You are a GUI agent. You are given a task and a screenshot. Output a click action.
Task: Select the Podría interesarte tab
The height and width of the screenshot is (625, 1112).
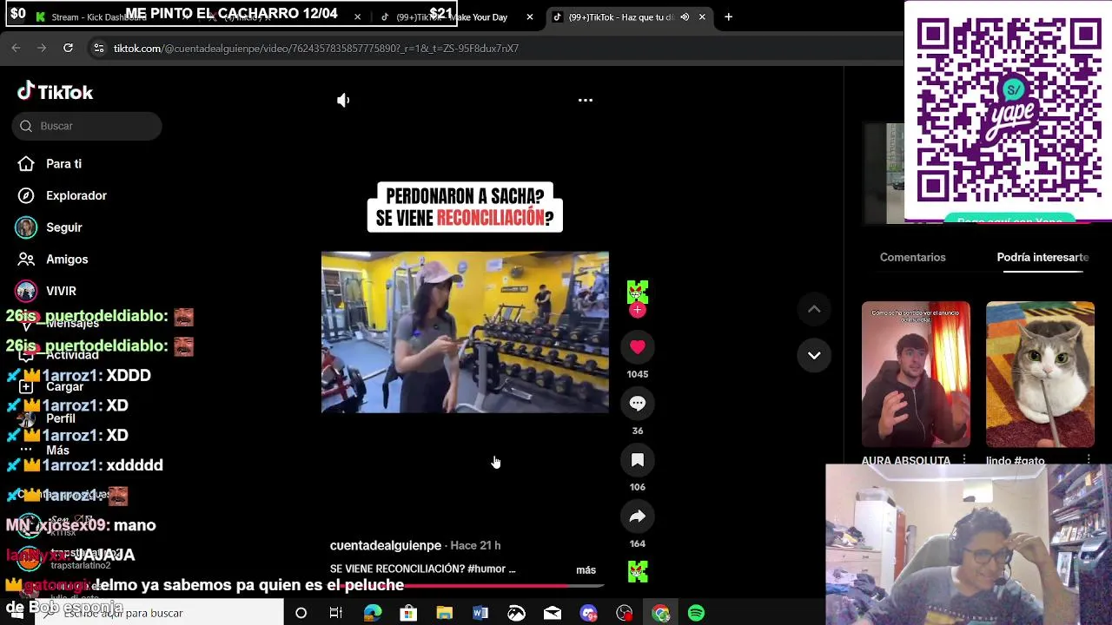pyautogui.click(x=1042, y=257)
